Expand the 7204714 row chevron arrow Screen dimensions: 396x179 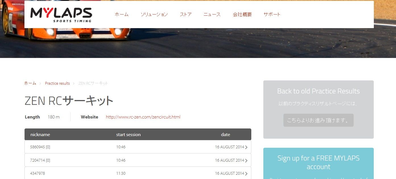pos(246,161)
